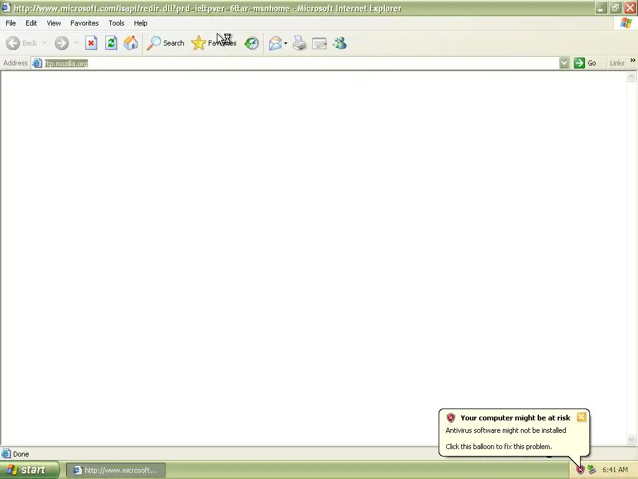This screenshot has height=479, width=638.
Task: Click the Forward arrow button
Action: tap(62, 43)
